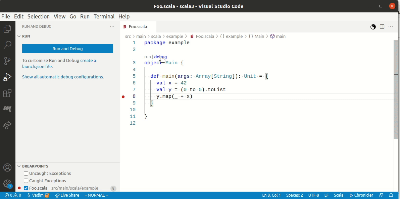Open notifications bell in status bar

[x=391, y=195]
